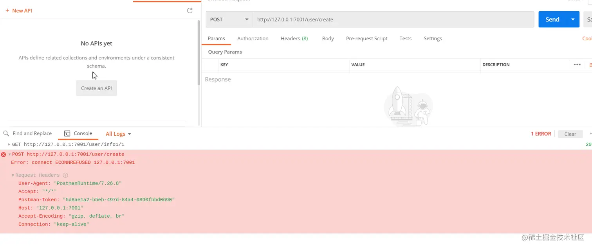
Task: Click the Host header line
Action: 51,208
